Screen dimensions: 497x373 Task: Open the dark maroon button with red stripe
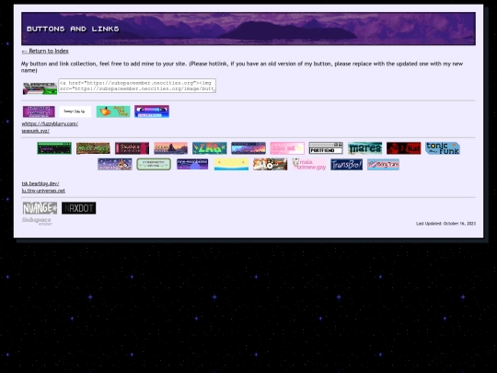point(132,148)
